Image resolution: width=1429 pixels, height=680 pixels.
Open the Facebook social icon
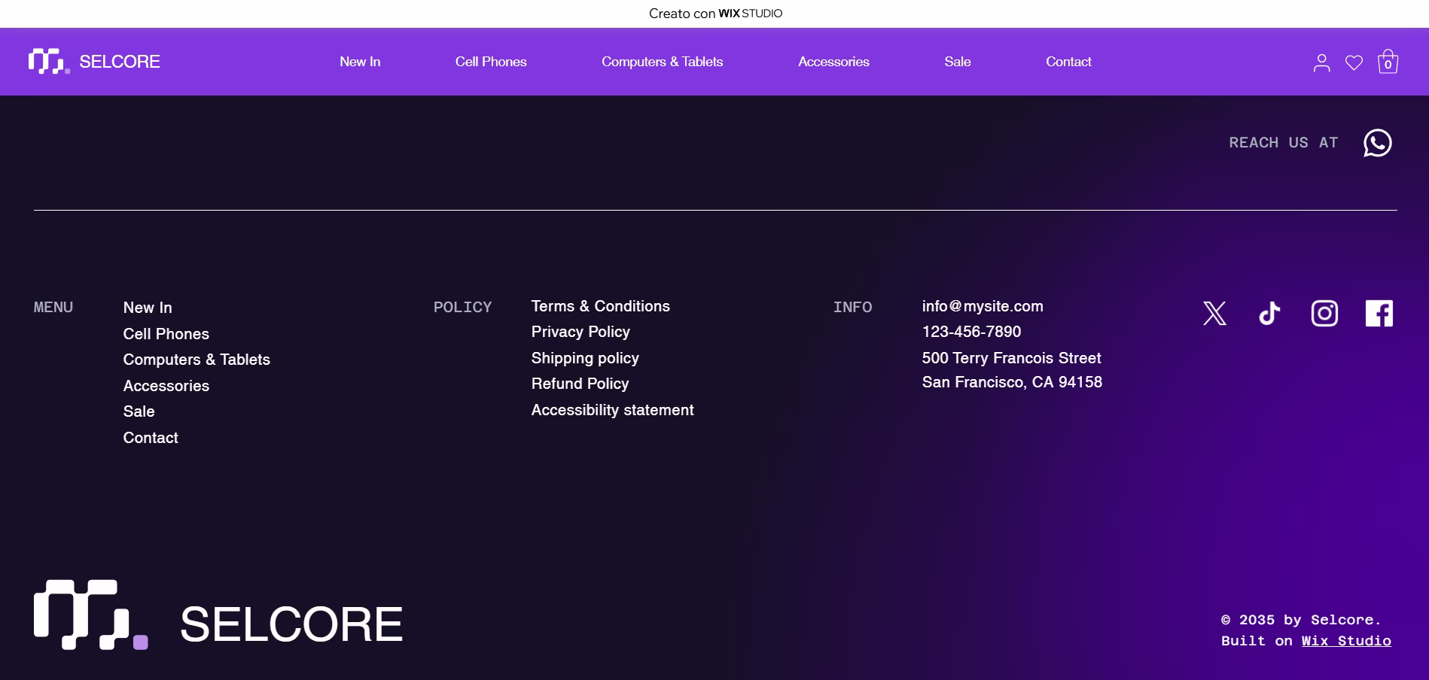pos(1379,313)
